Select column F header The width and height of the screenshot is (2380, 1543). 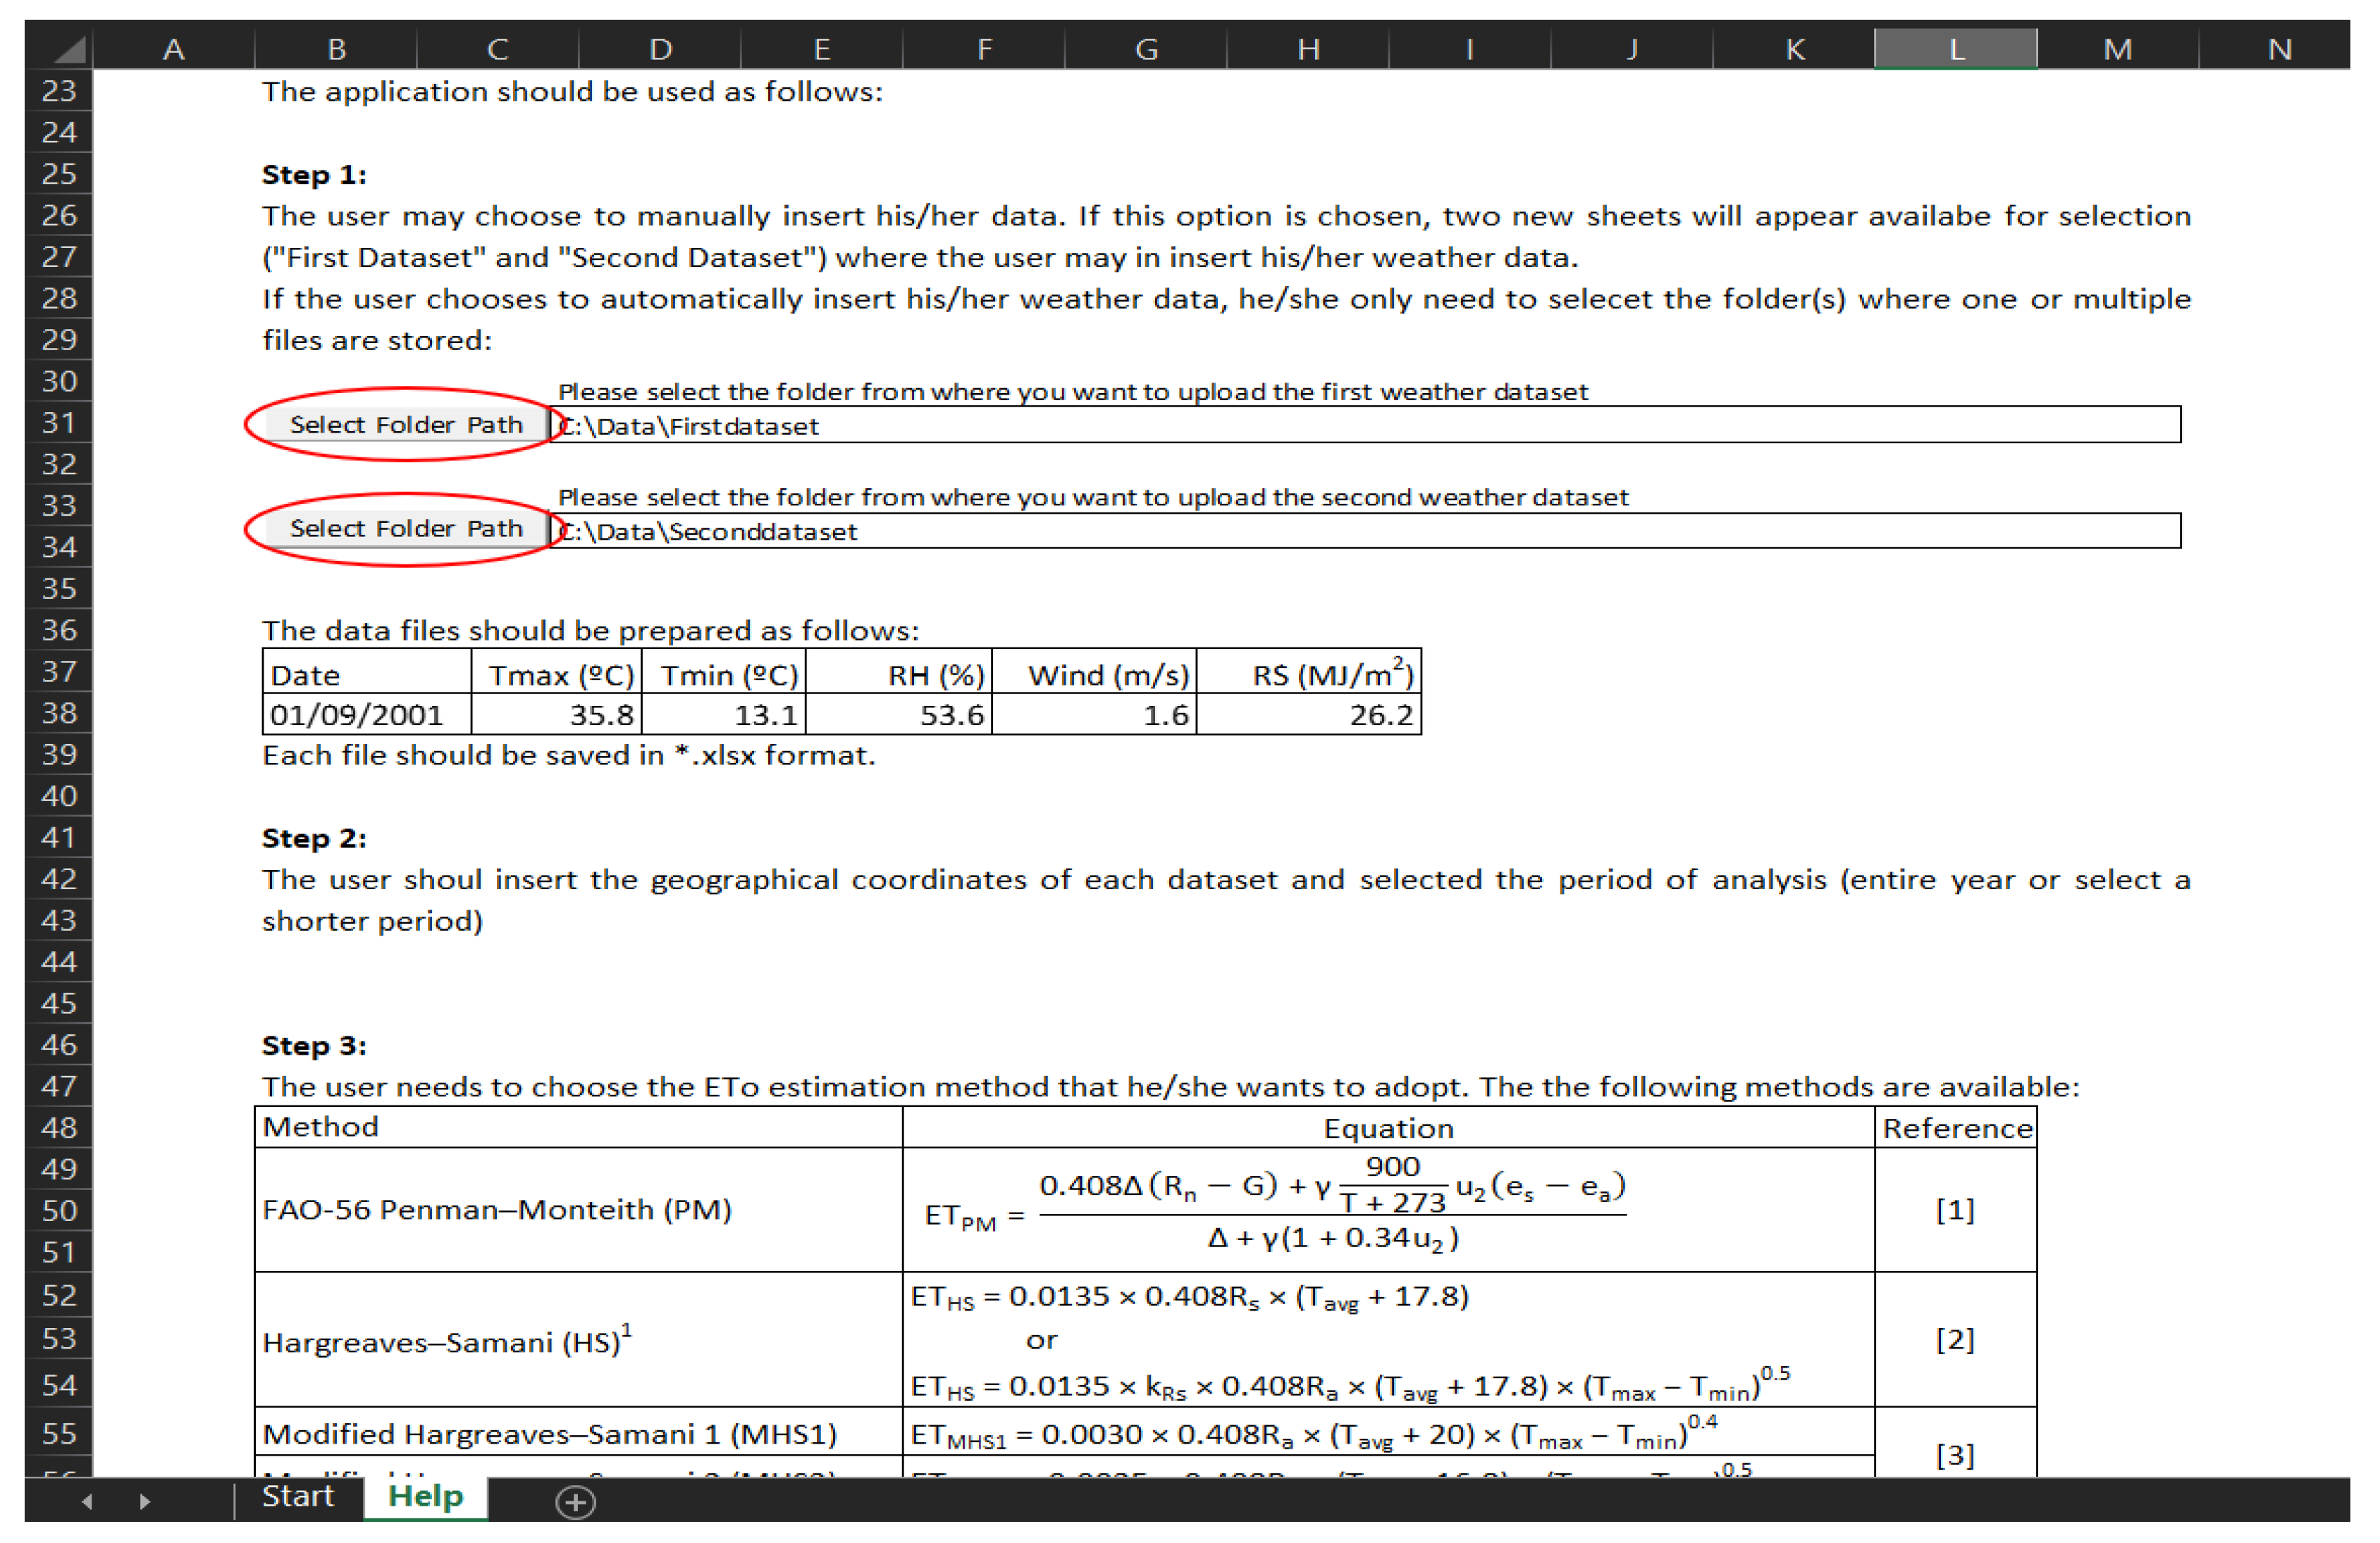[x=985, y=48]
